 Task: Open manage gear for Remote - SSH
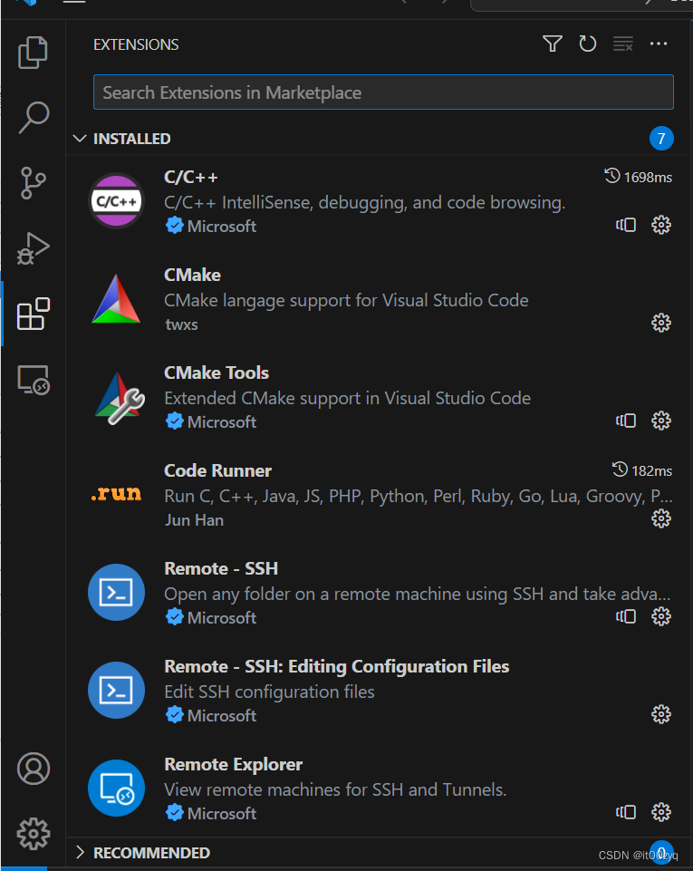coord(660,616)
